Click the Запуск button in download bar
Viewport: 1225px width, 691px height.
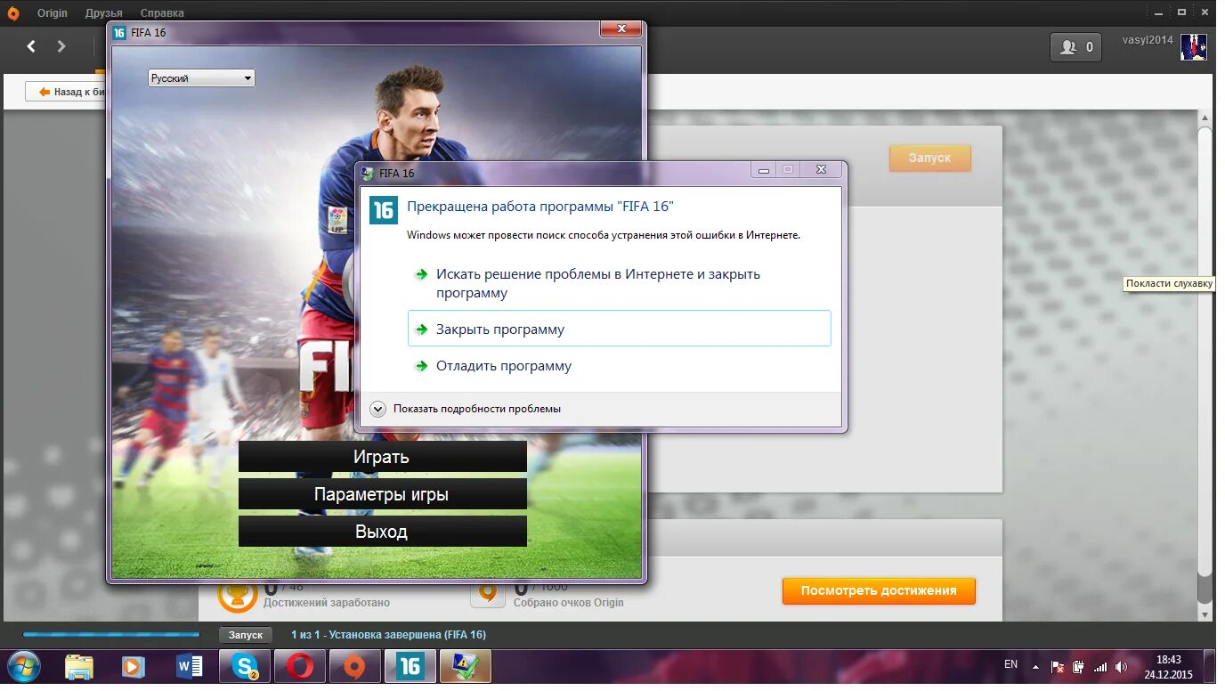click(x=246, y=635)
